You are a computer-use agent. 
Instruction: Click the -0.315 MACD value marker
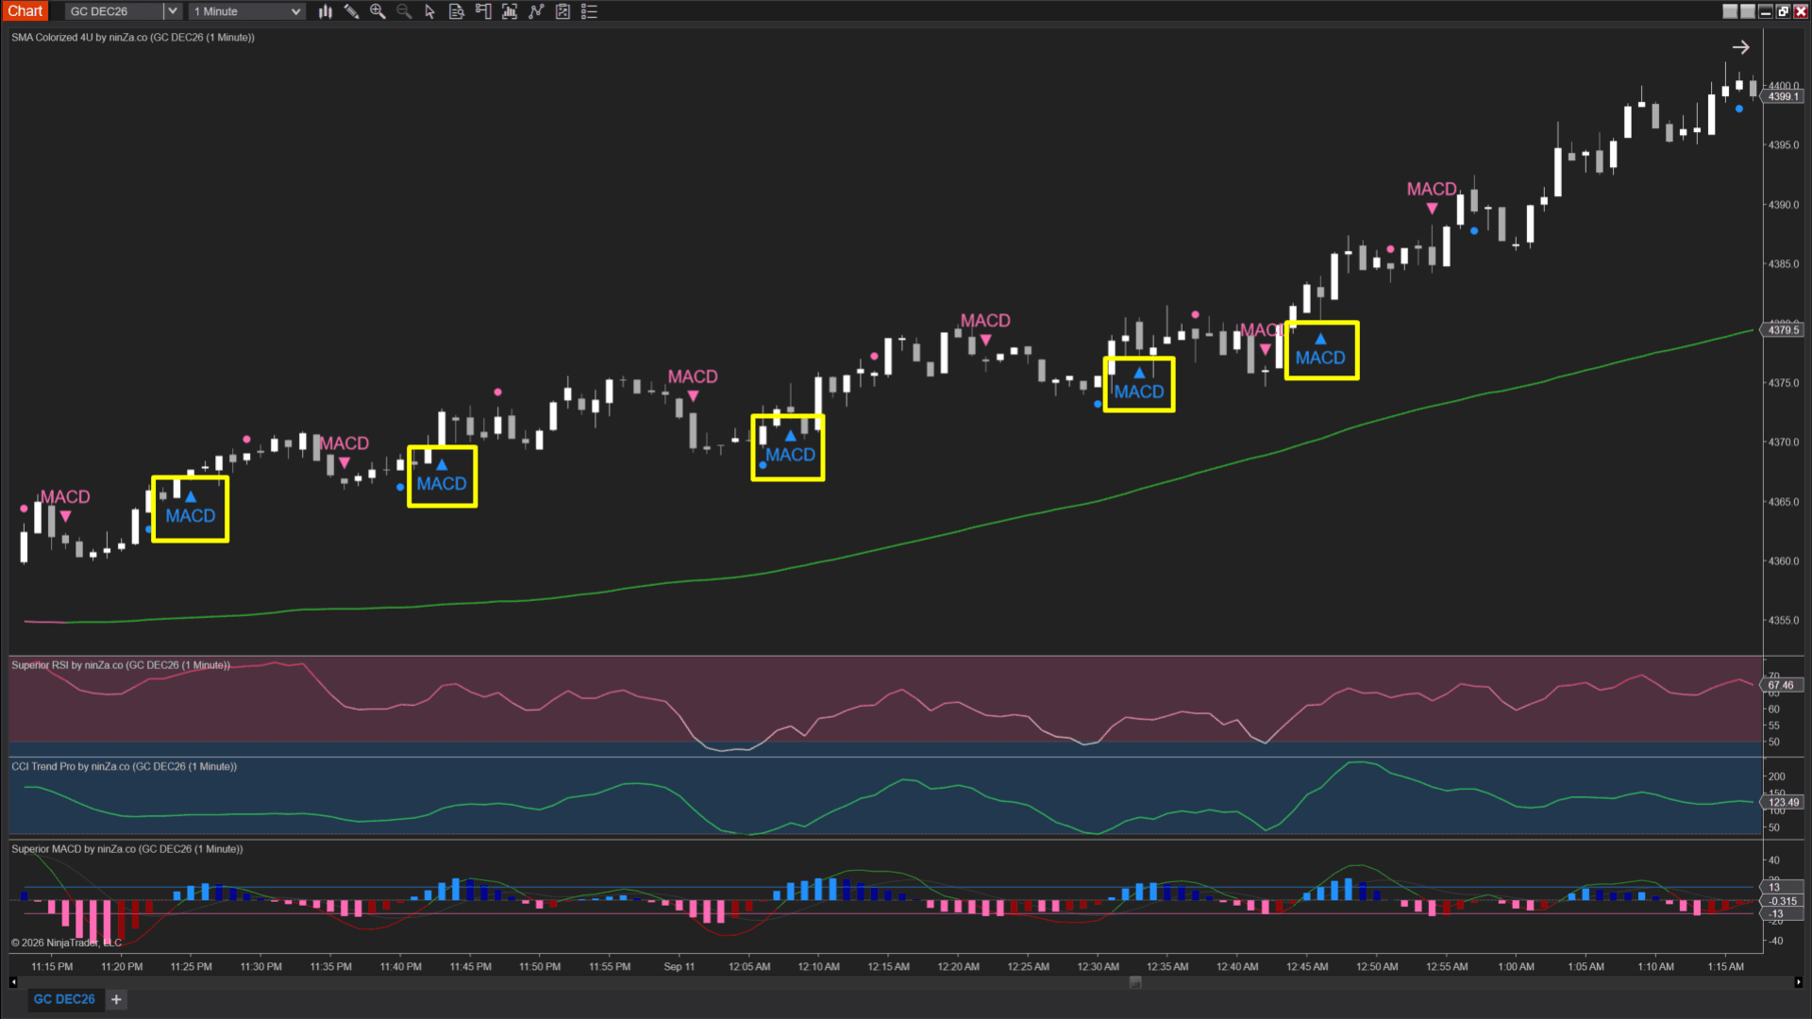tap(1784, 901)
